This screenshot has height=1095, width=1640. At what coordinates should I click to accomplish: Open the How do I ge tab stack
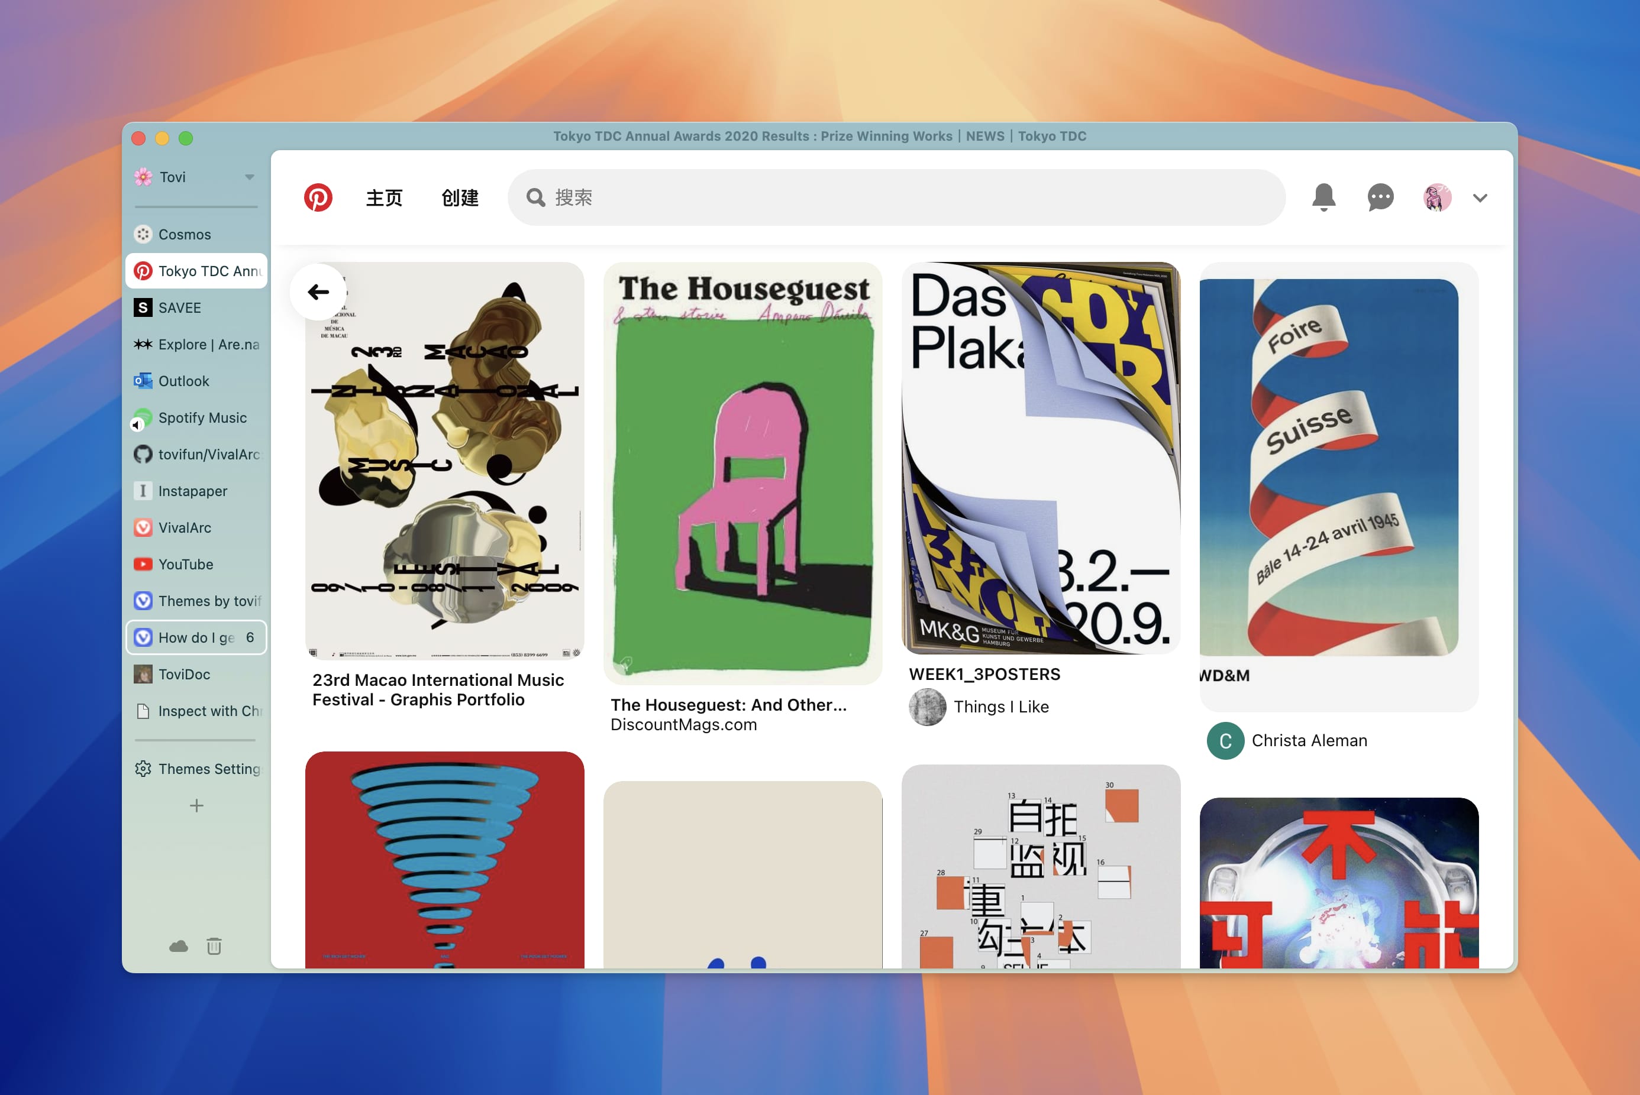[x=196, y=637]
